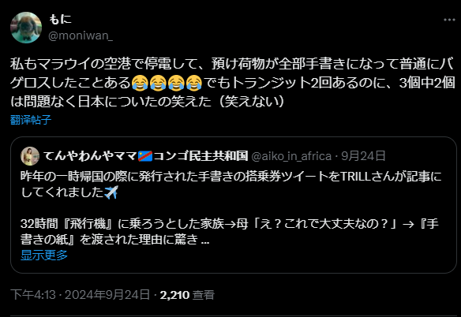This screenshot has height=317, width=461.
Task: Click the last crying-laughing emoji in the row
Action: 194,83
